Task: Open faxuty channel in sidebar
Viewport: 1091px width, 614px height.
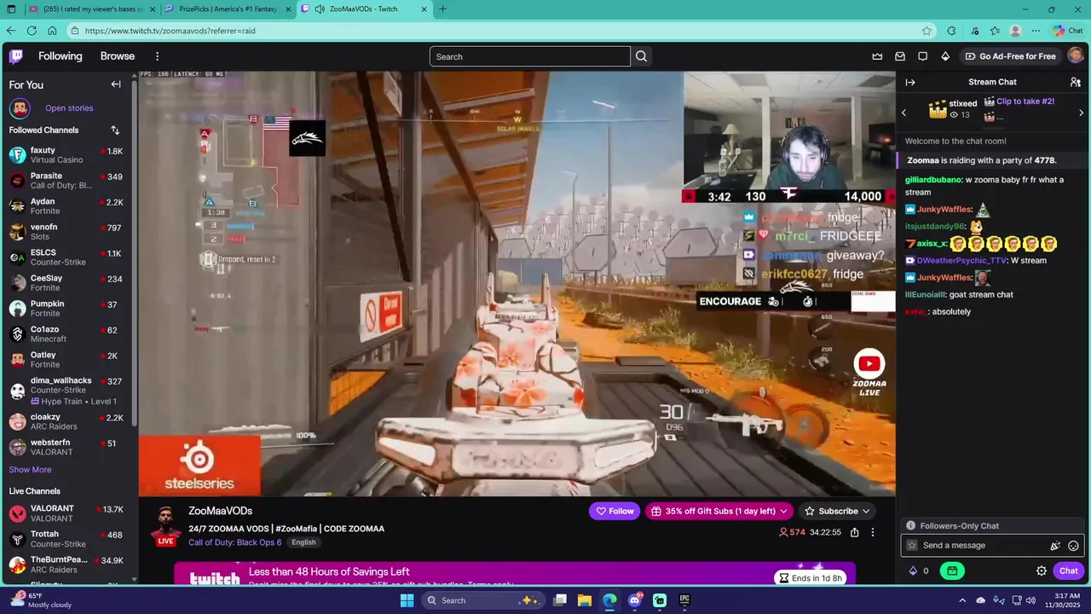Action: (x=68, y=155)
